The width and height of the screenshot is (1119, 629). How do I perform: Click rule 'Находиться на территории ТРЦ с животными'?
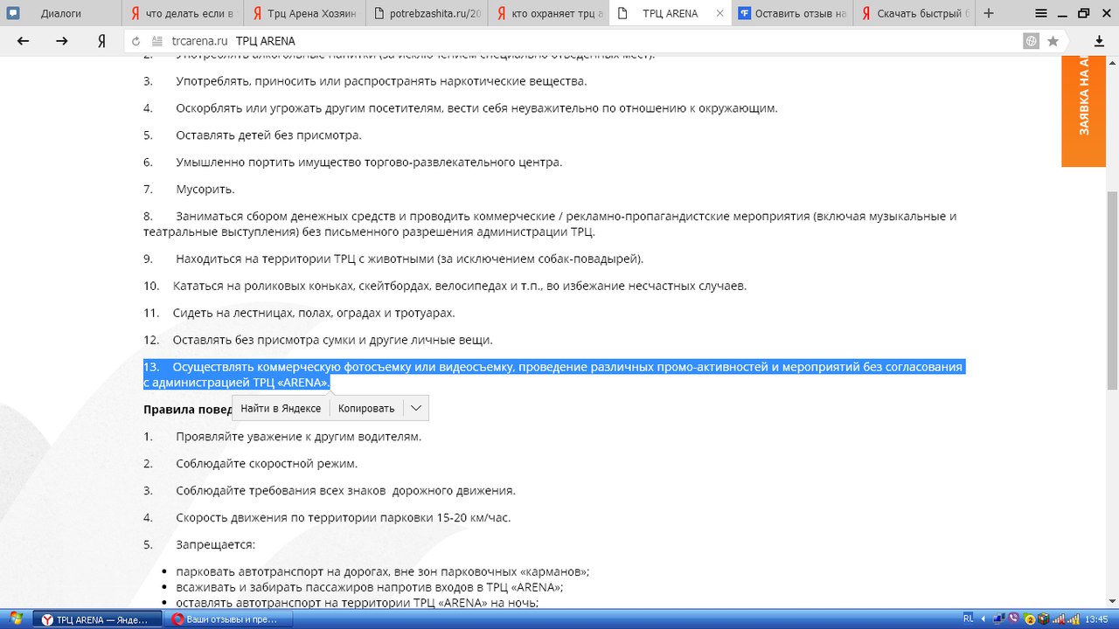[409, 259]
